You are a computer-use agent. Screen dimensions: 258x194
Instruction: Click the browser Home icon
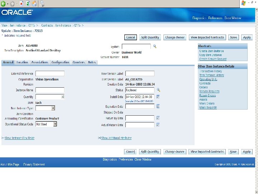(34, 4)
